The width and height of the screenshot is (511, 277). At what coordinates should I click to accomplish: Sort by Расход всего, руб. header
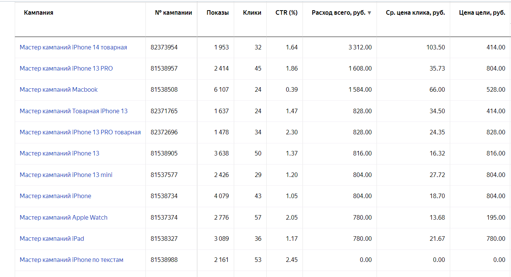point(338,12)
